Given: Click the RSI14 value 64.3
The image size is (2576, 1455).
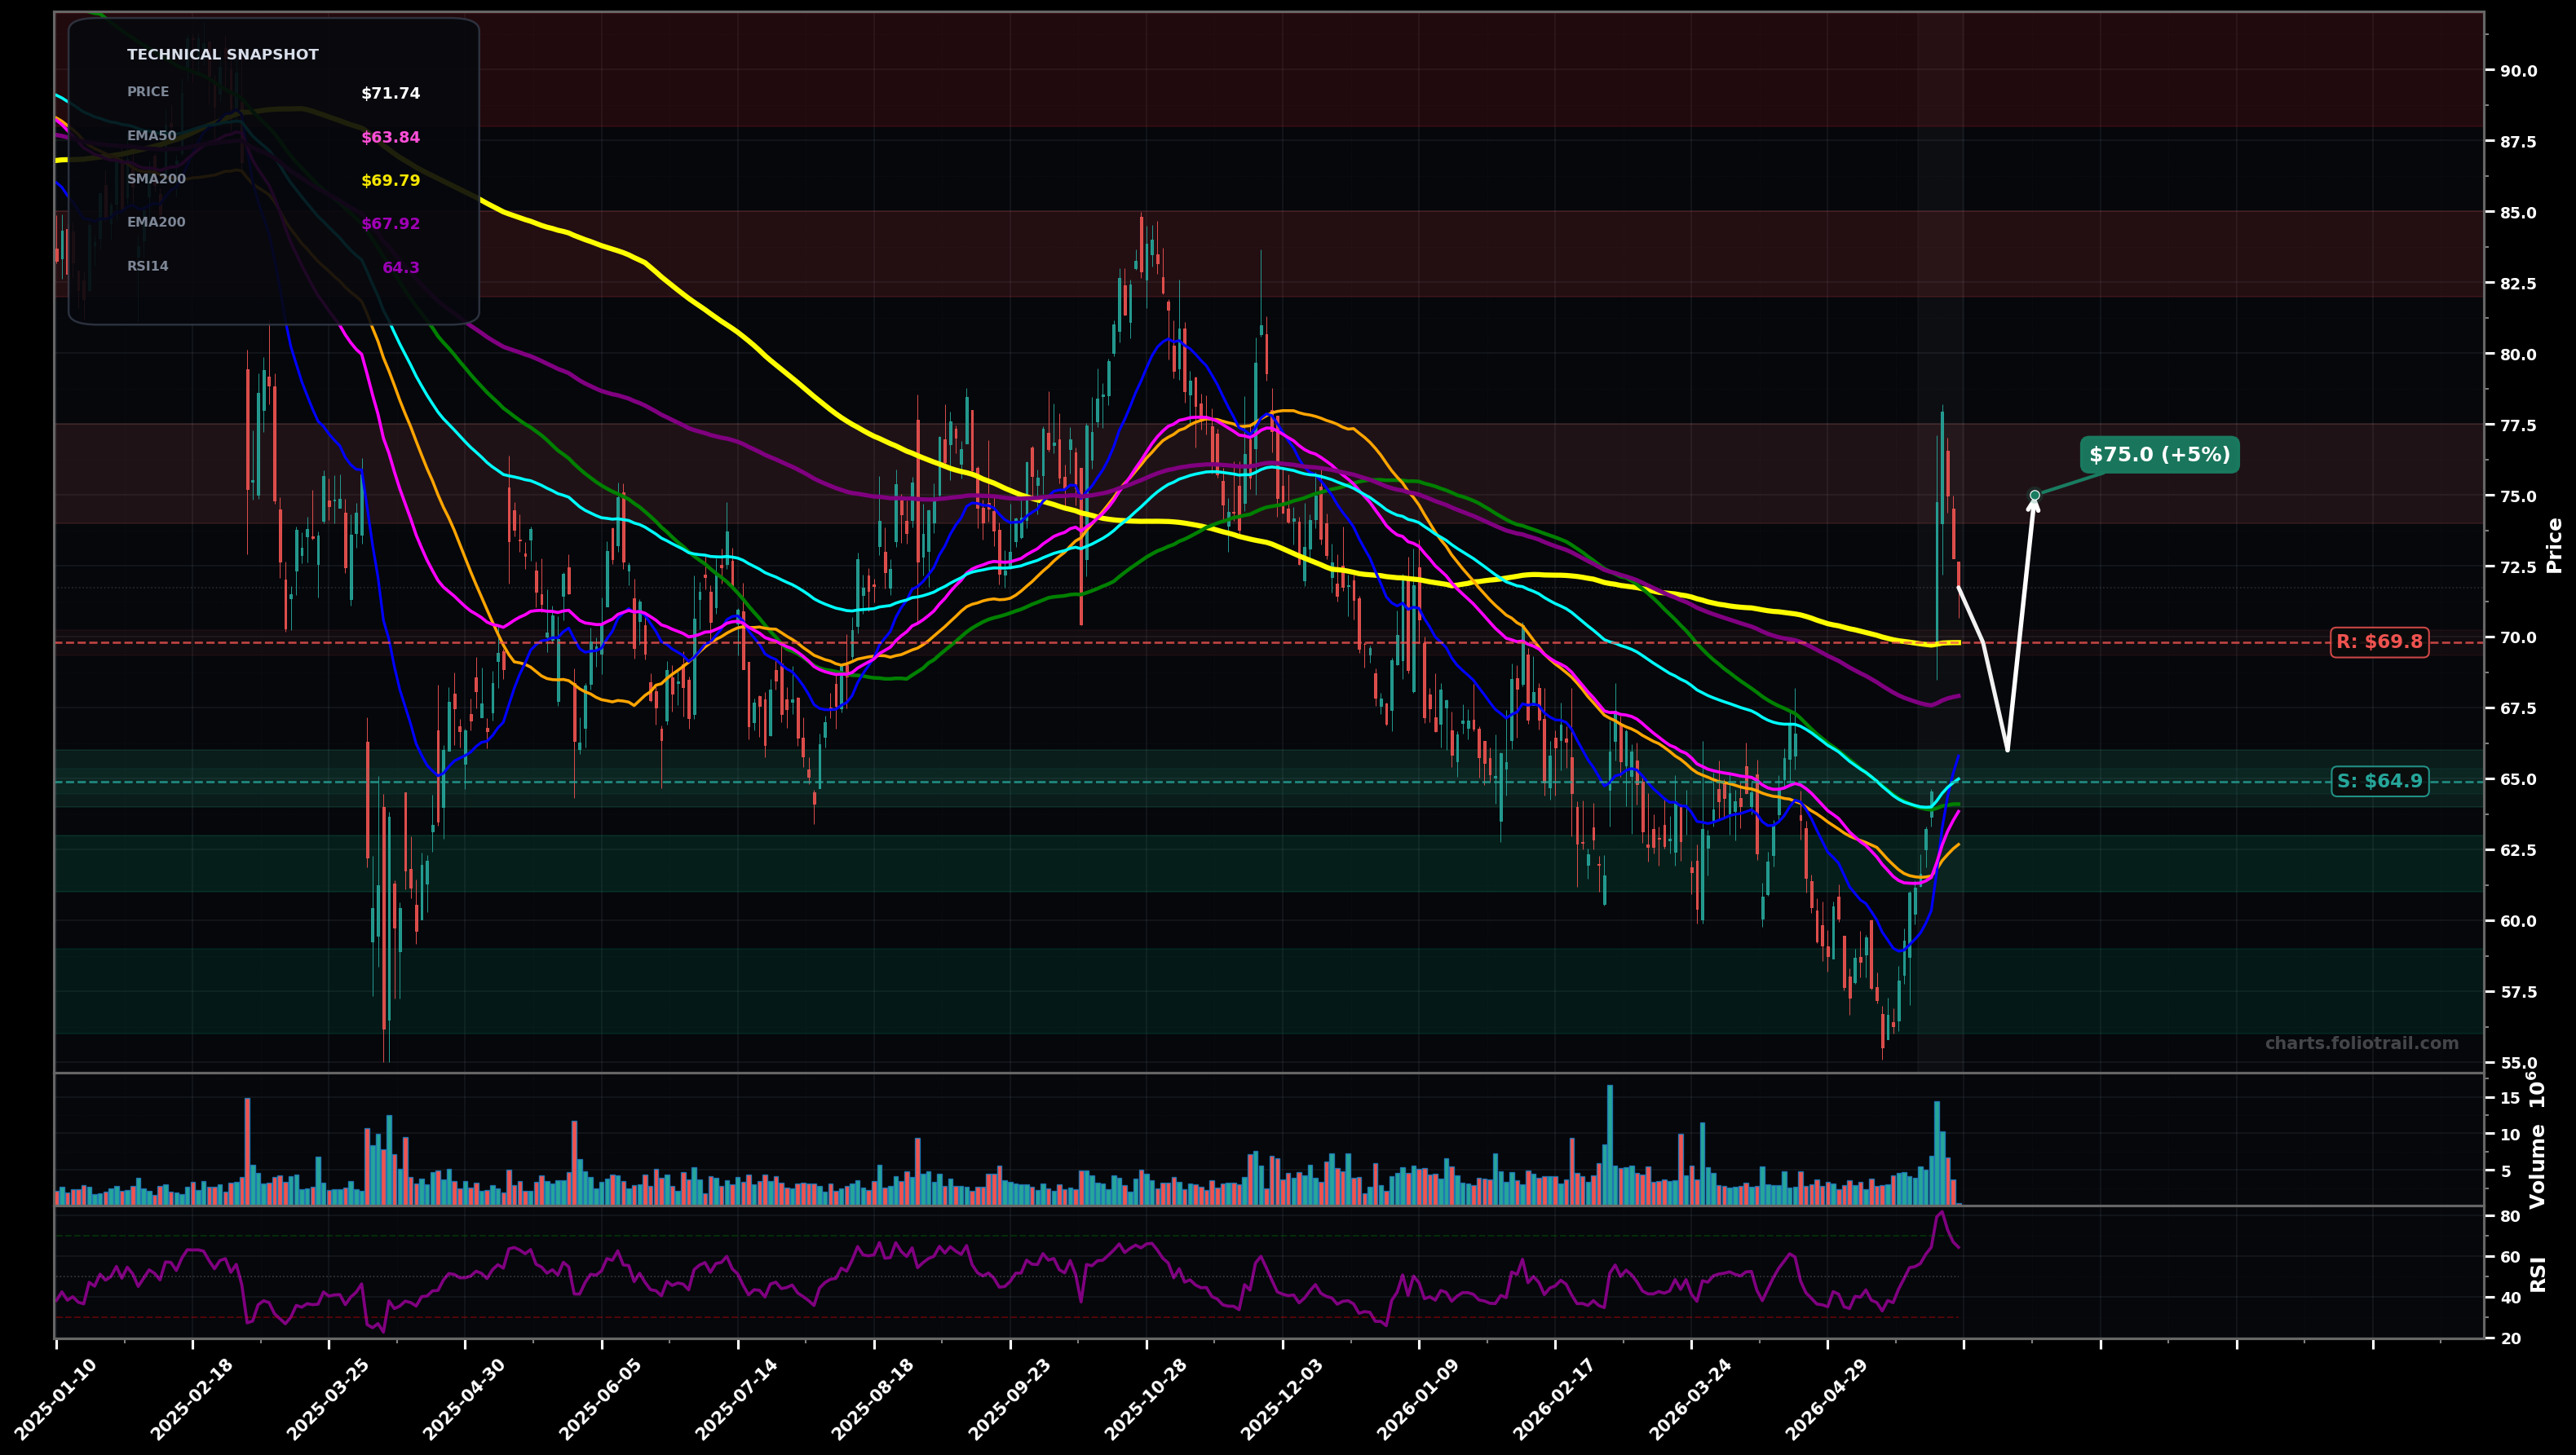Looking at the screenshot, I should (401, 268).
